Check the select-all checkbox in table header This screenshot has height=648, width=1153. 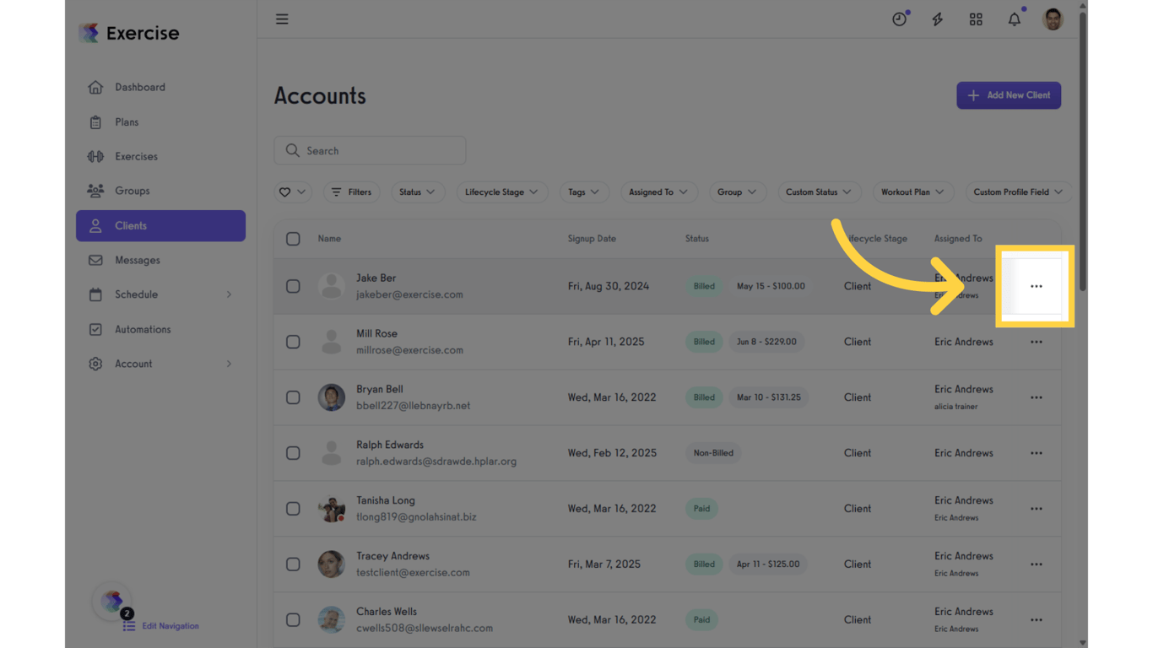[x=293, y=239]
